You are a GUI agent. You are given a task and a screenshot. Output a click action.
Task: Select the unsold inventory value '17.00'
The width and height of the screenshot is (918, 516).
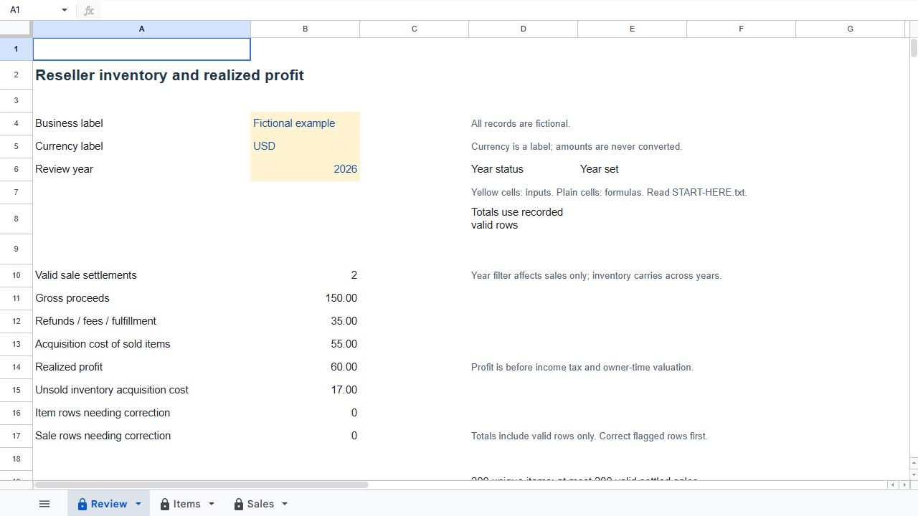pos(305,390)
